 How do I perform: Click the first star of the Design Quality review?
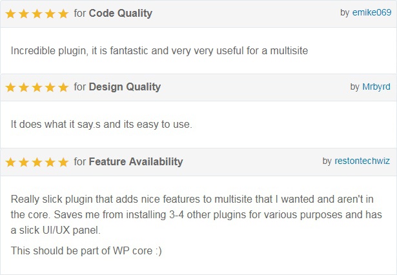(10, 87)
